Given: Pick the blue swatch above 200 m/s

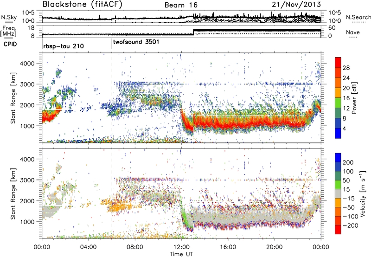Looking at the screenshot, I should 338,158.
